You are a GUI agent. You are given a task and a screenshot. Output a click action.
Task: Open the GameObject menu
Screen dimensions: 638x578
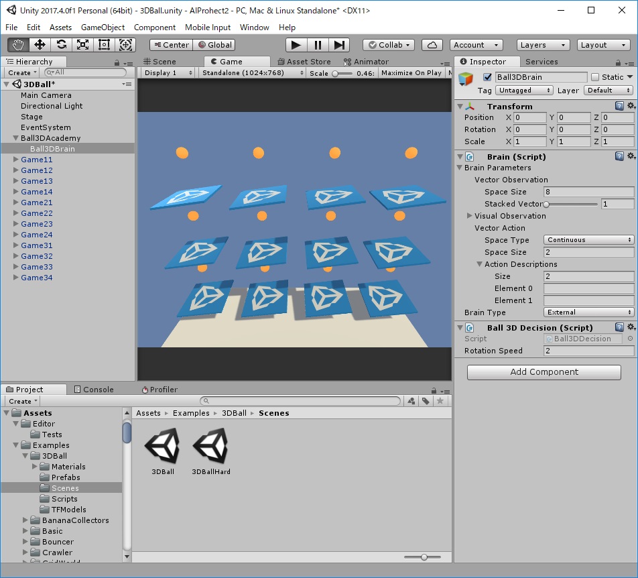pos(103,27)
